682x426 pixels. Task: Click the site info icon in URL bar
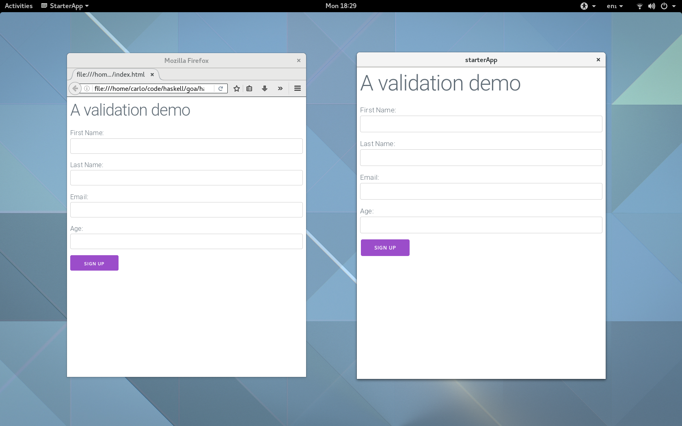pyautogui.click(x=87, y=88)
